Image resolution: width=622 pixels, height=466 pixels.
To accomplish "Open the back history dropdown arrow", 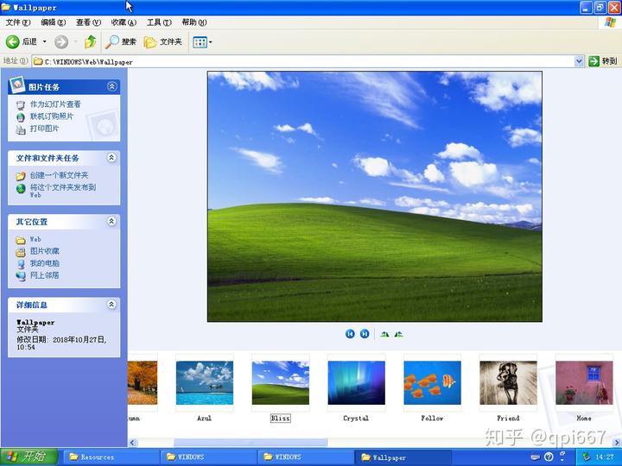I will (x=44, y=41).
